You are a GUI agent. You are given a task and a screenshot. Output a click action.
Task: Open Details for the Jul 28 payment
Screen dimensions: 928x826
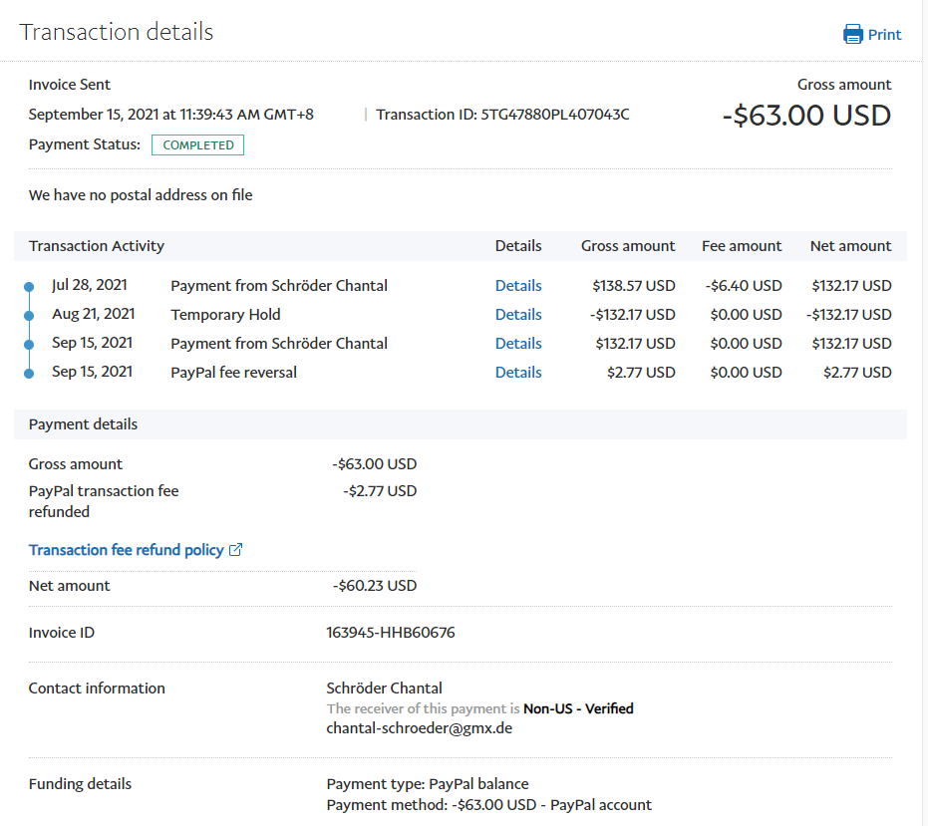point(518,286)
